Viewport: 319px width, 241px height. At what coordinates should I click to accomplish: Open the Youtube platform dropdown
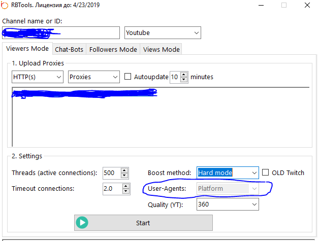[163, 33]
